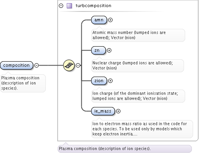Image resolution: width=199 pixels, height=154 pixels.
Task: Expand the zion element
Action: tap(110, 81)
